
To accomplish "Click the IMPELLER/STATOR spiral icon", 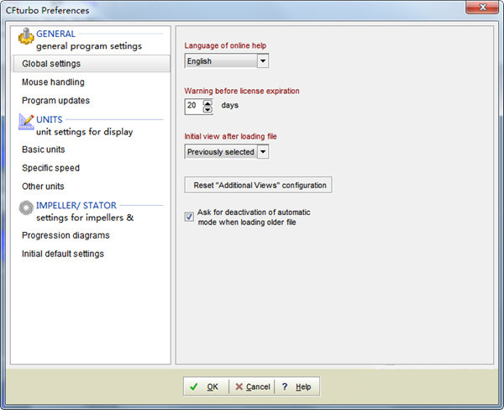I will click(x=25, y=210).
